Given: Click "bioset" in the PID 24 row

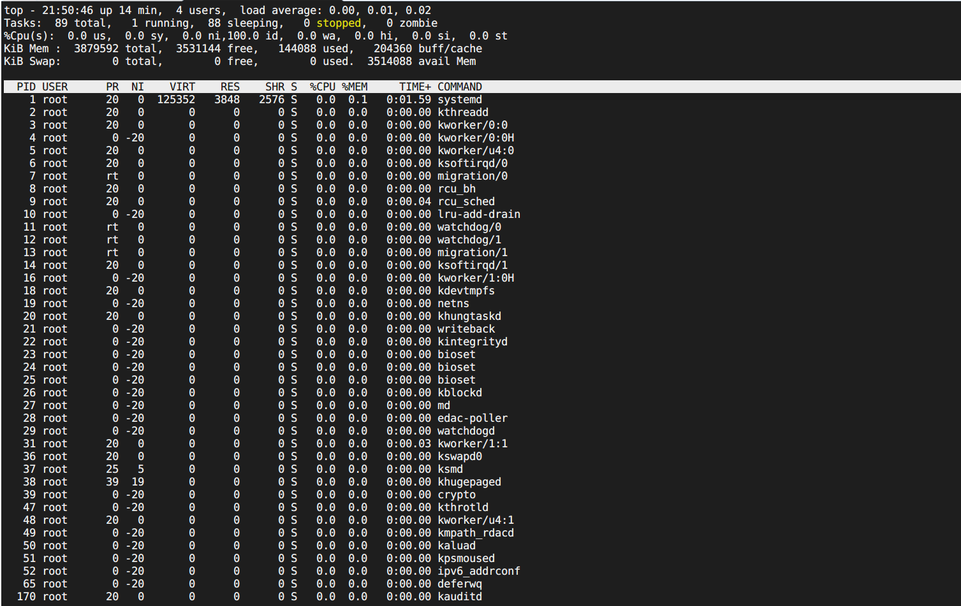Looking at the screenshot, I should [457, 367].
